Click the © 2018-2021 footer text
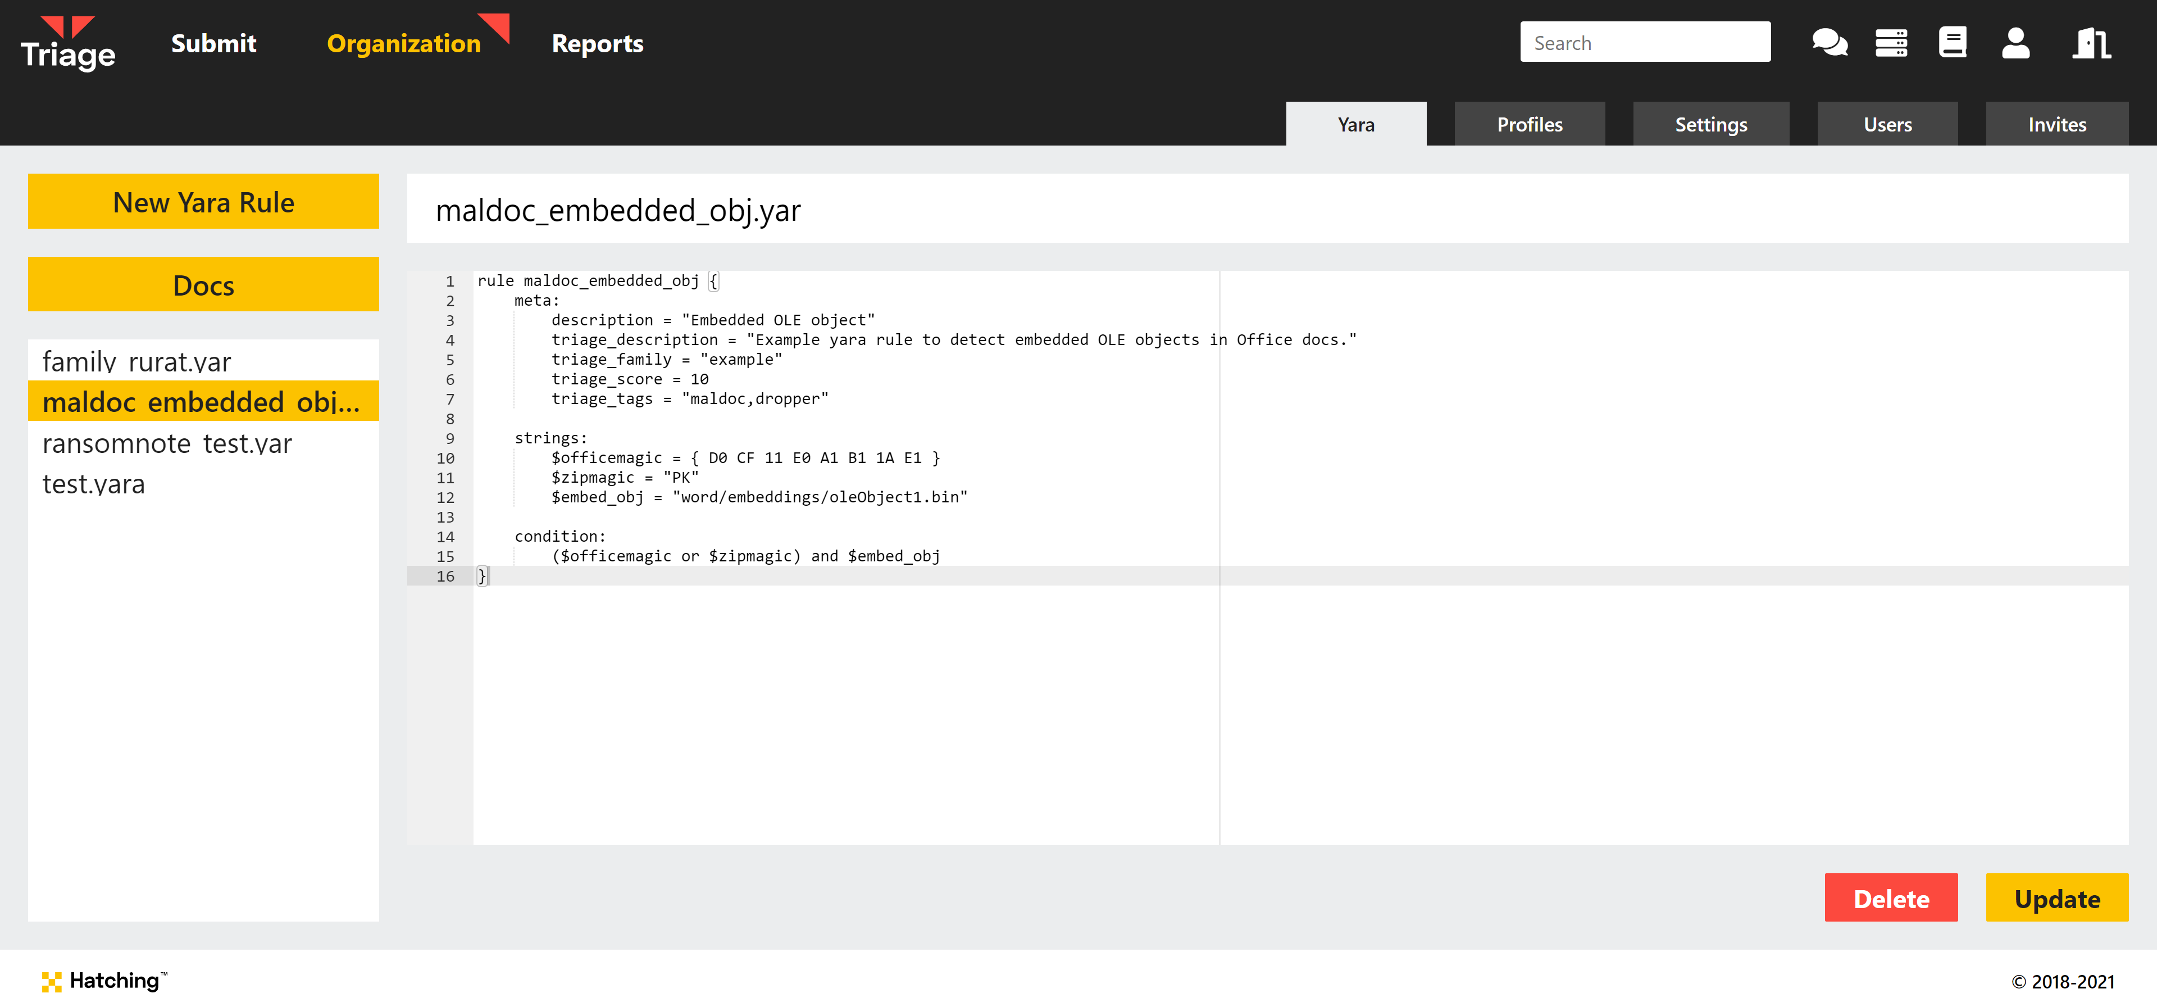 point(2063,982)
